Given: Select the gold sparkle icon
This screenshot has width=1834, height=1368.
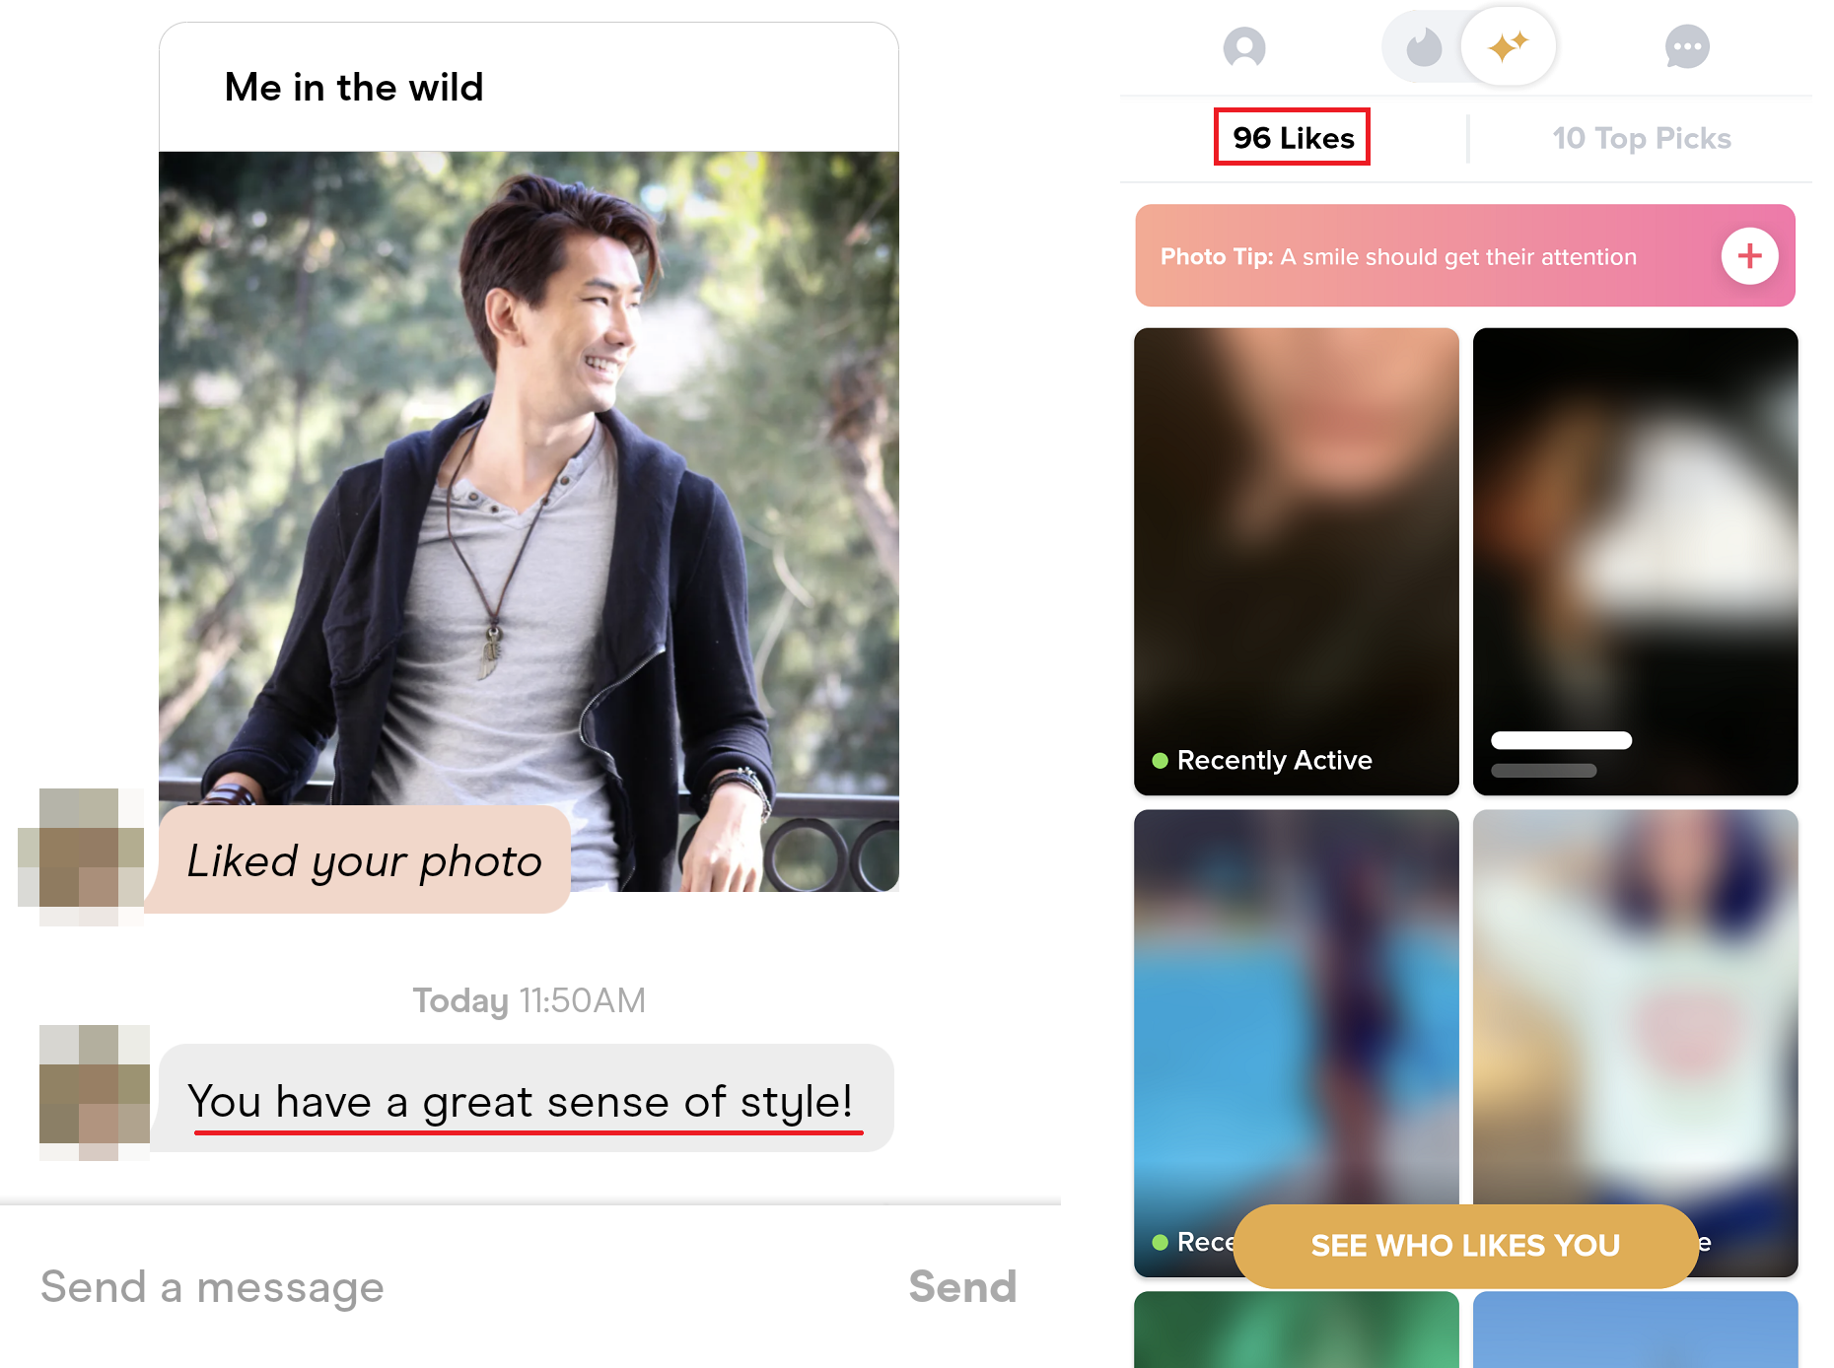Looking at the screenshot, I should (x=1508, y=46).
